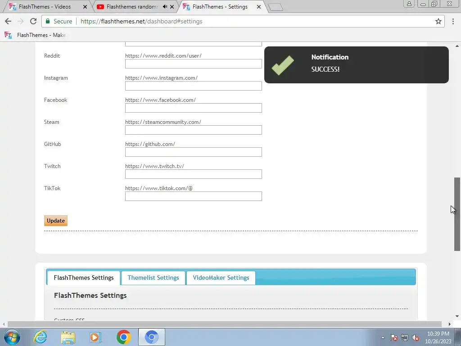Launch Internet Explorer from taskbar
The image size is (461, 346).
click(40, 337)
